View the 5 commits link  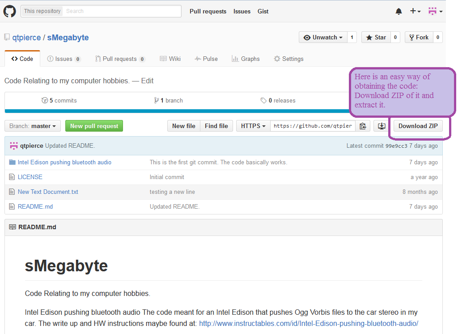point(59,100)
